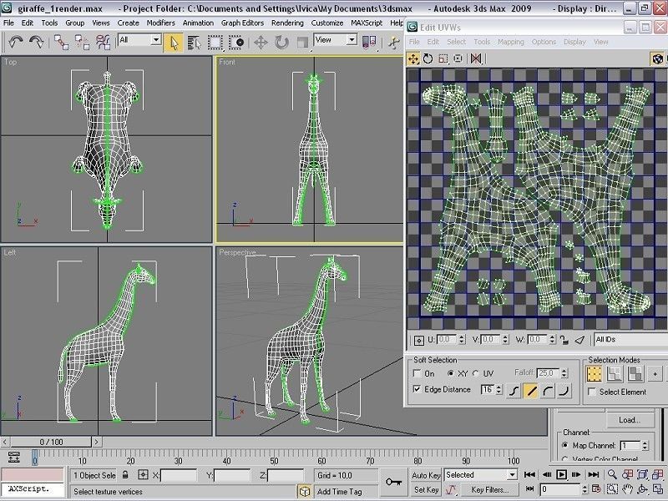Screen dimensions: 668x501
Task: Choose Face sub-object selection mode
Action: [635, 374]
